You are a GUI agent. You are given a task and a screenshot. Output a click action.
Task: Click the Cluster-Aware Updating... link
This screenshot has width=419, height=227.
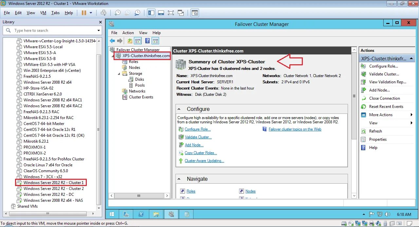click(x=205, y=161)
